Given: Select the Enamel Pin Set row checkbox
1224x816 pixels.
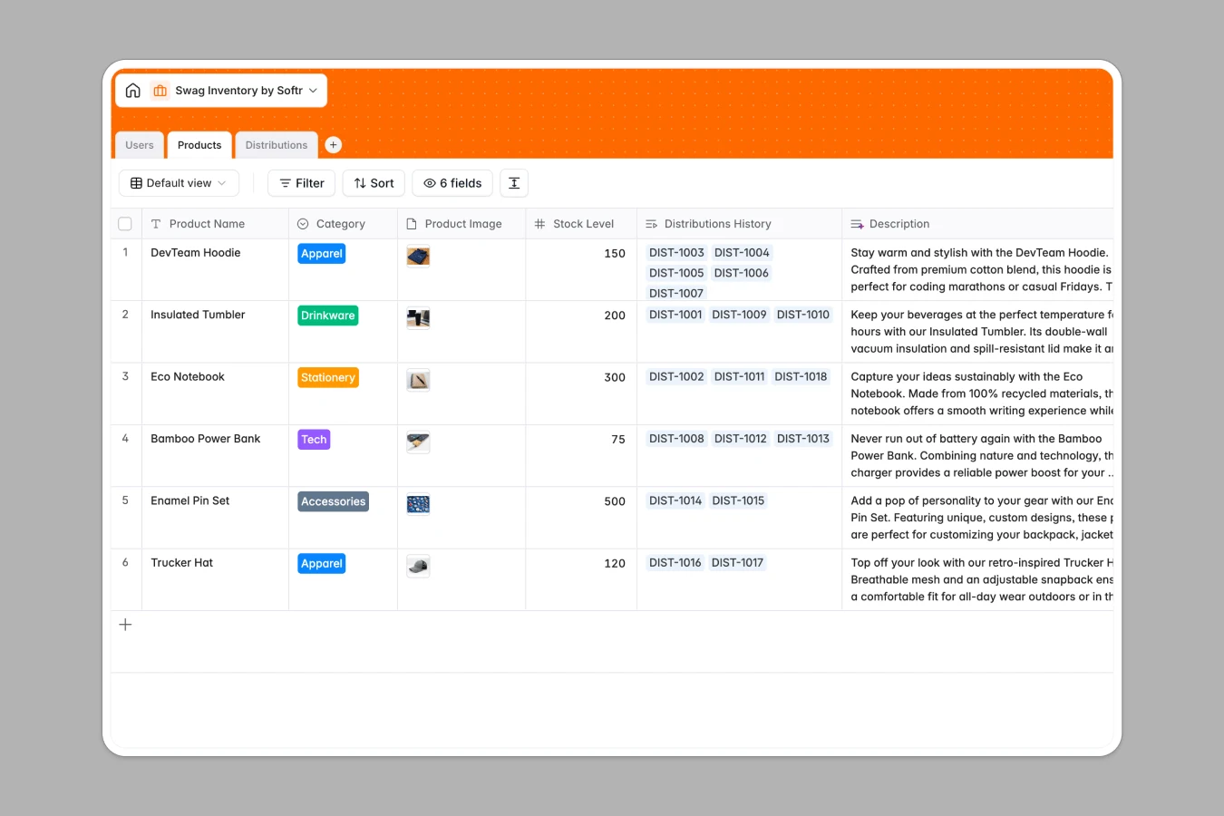Looking at the screenshot, I should (x=125, y=500).
